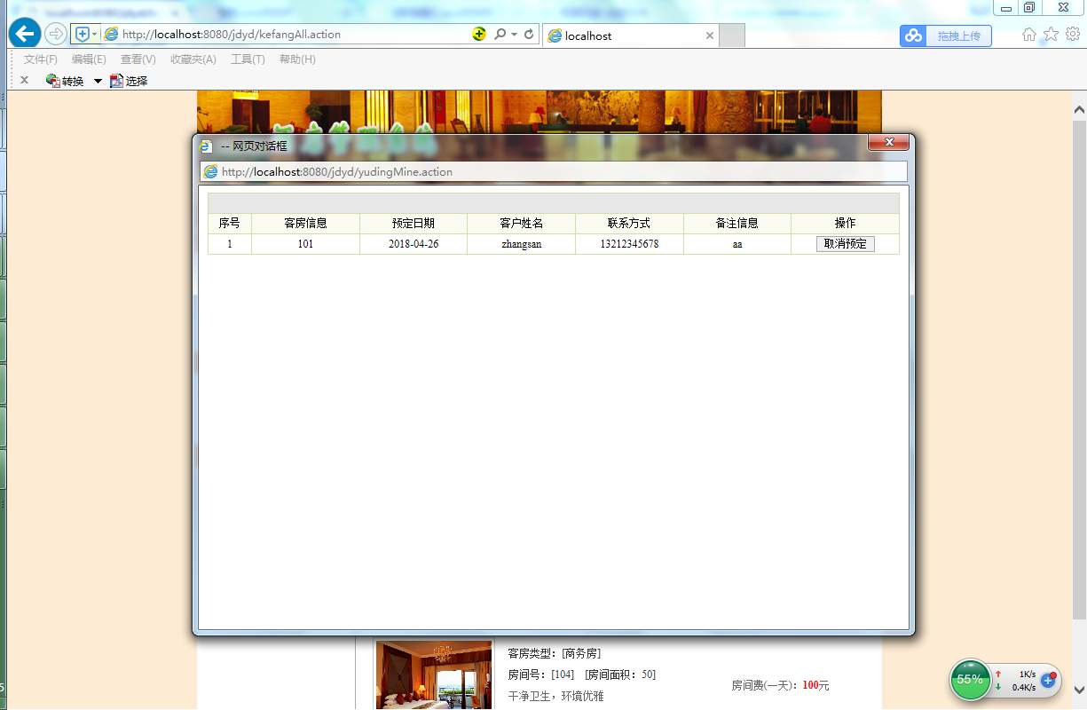Open the 查看(V) menu
The height and width of the screenshot is (710, 1087).
(x=138, y=59)
